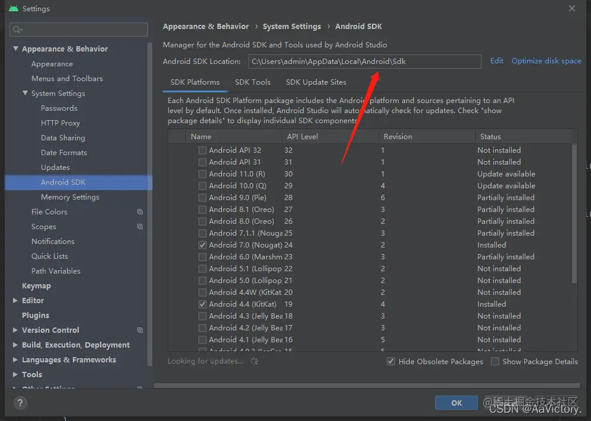Check the Android 5.1 (Lollipop) checkbox
591x421 pixels.
pyautogui.click(x=203, y=269)
